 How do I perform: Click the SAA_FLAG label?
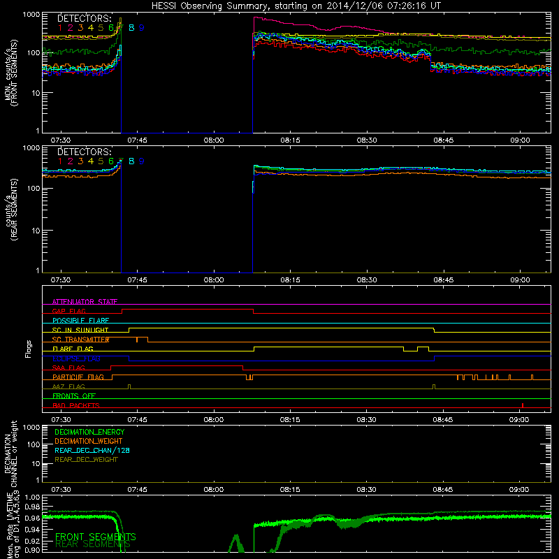[68, 368]
